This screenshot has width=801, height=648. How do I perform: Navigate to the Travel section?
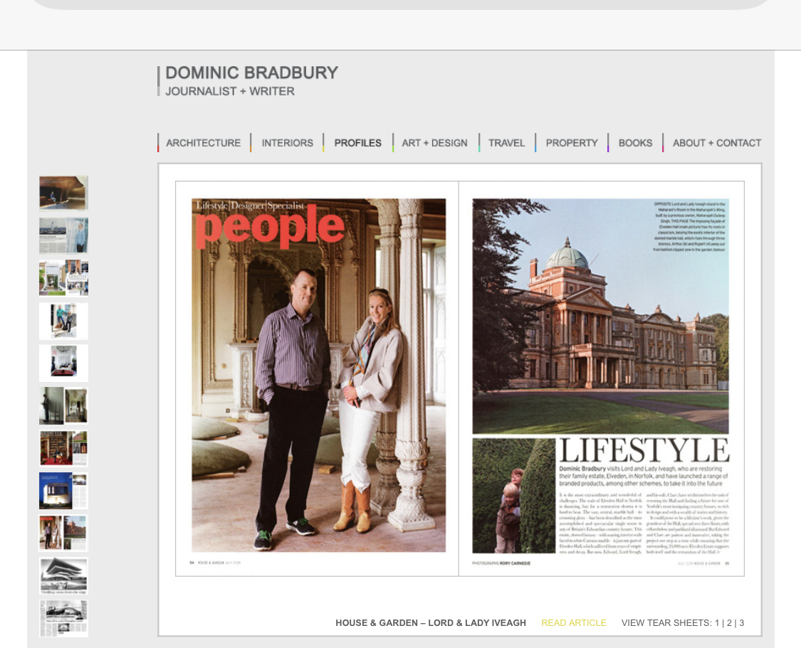[x=506, y=143]
